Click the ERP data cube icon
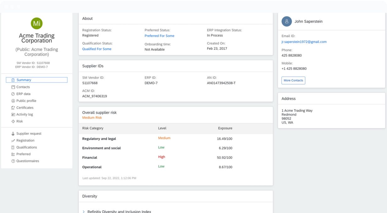This screenshot has width=387, height=213. 13,94
